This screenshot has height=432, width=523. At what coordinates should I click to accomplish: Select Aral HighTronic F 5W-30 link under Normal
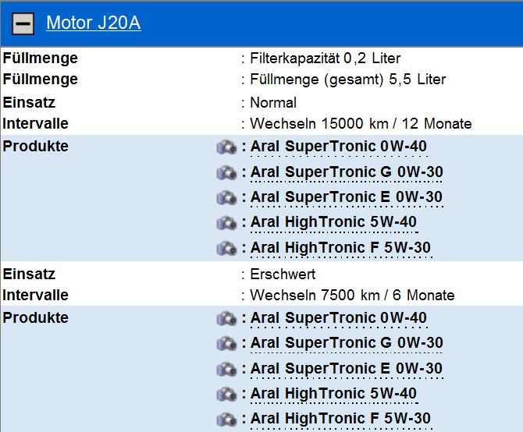(340, 248)
